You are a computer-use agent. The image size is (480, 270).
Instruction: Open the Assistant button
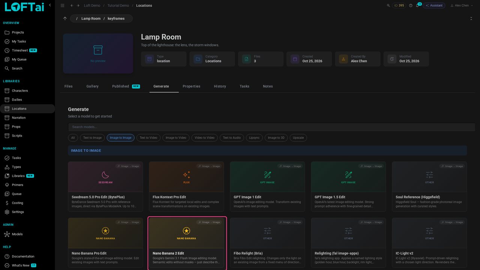click(x=434, y=6)
